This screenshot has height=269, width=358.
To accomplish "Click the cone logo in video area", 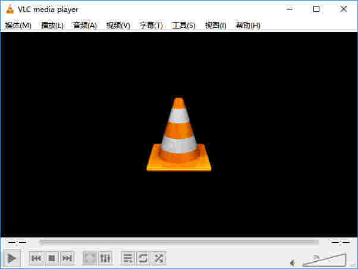I will click(179, 134).
